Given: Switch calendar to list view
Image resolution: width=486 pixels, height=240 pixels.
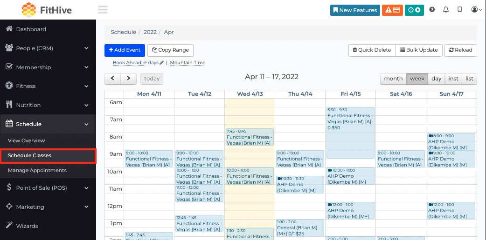Looking at the screenshot, I should 469,79.
